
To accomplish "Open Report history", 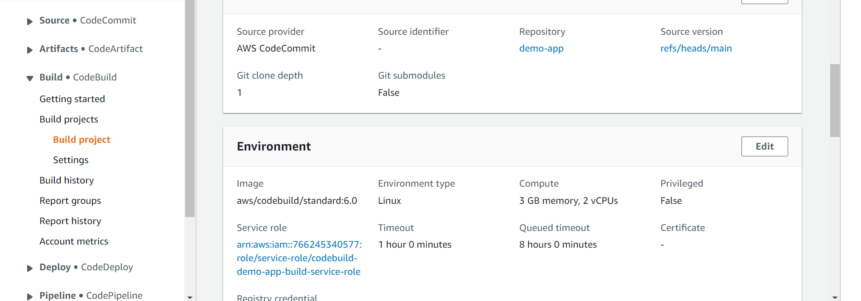I will [70, 221].
